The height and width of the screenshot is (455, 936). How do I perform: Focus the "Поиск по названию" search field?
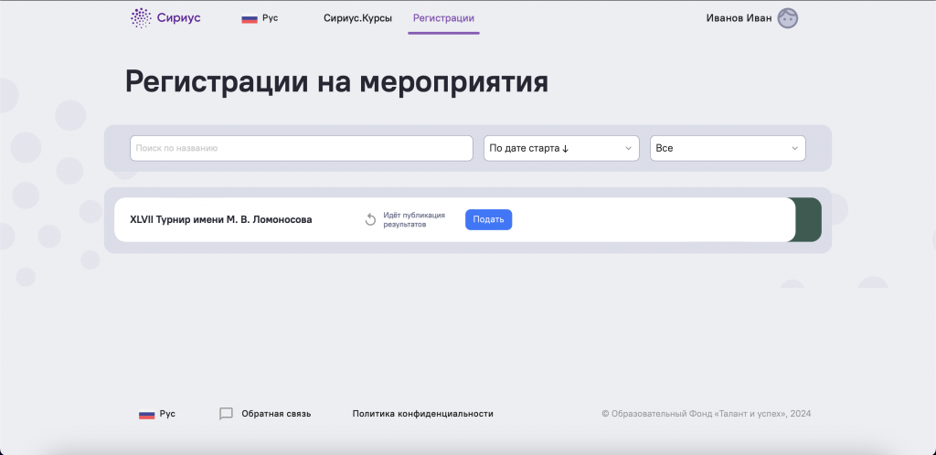pyautogui.click(x=301, y=148)
